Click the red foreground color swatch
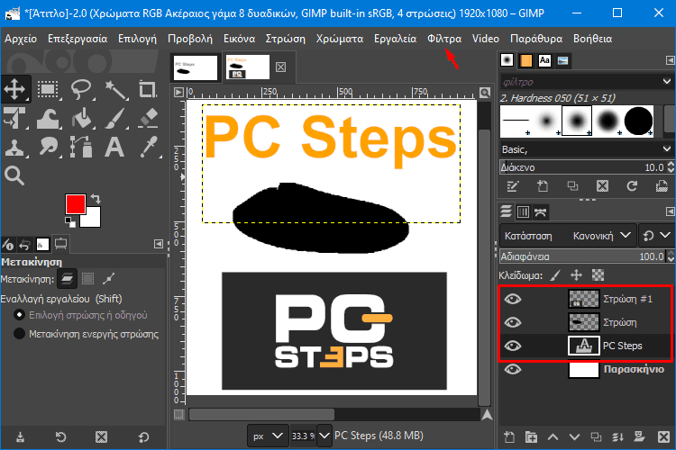The image size is (676, 450). pos(75,203)
